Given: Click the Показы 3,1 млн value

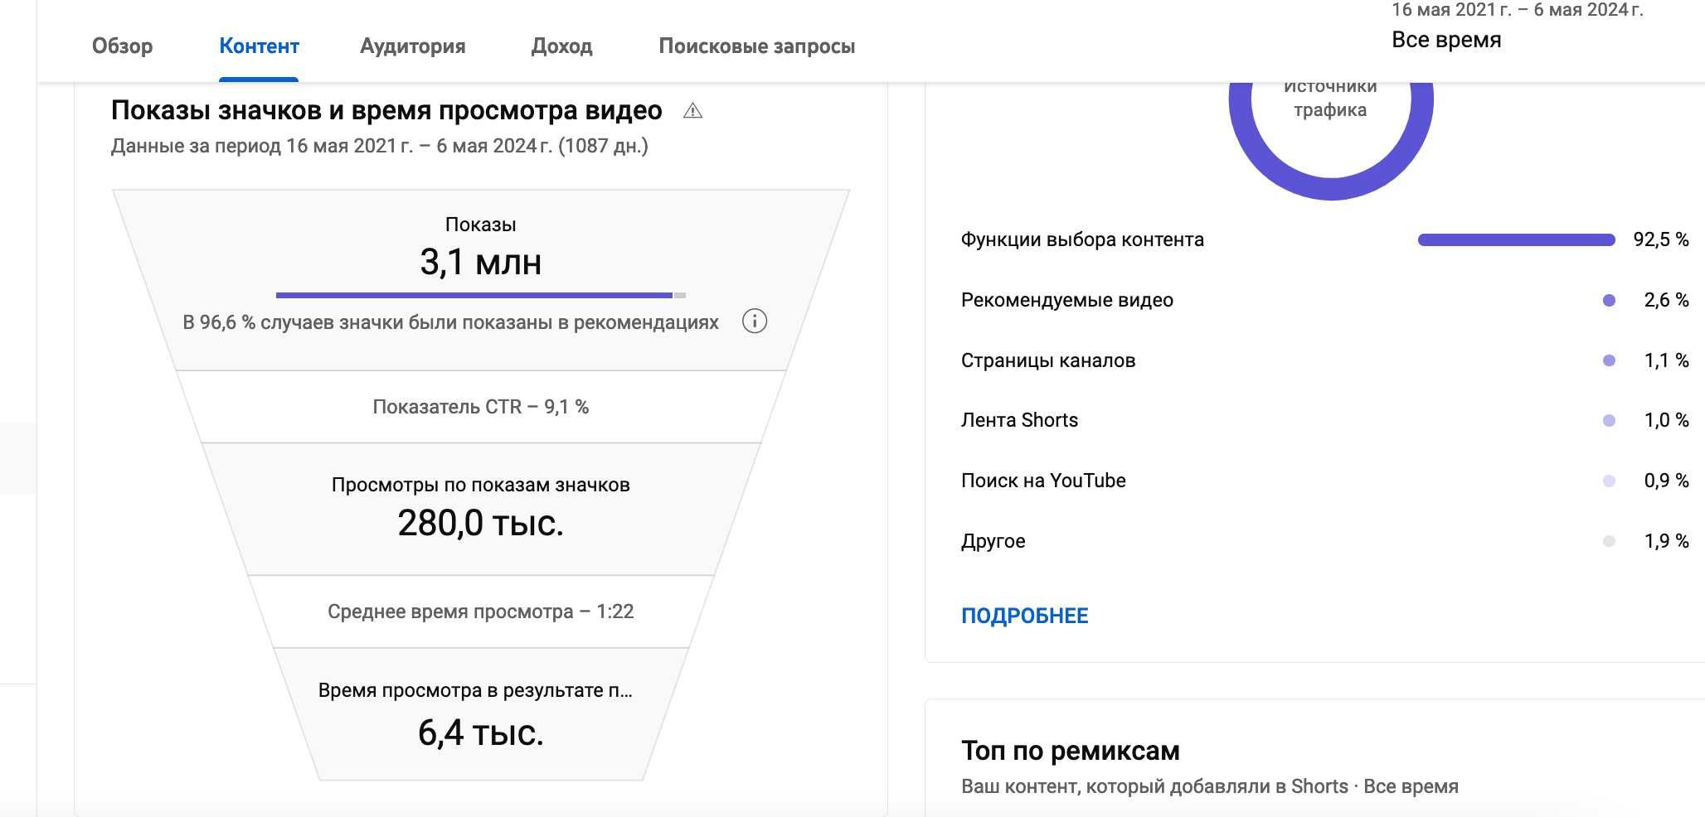Looking at the screenshot, I should coord(481,263).
